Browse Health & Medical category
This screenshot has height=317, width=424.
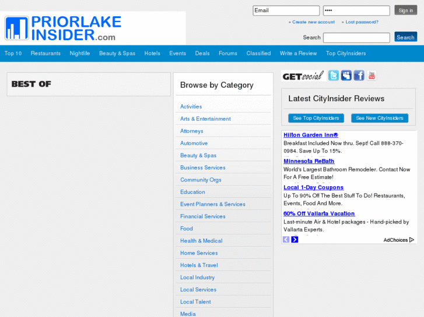click(x=201, y=241)
